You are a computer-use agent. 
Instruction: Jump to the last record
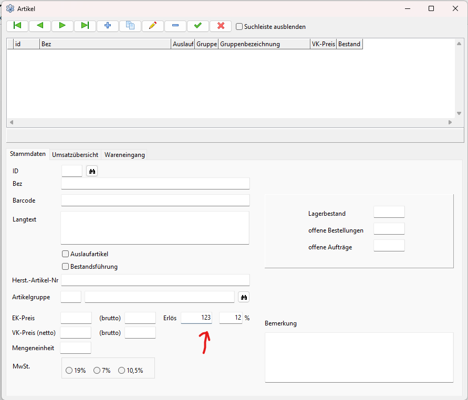coord(85,26)
